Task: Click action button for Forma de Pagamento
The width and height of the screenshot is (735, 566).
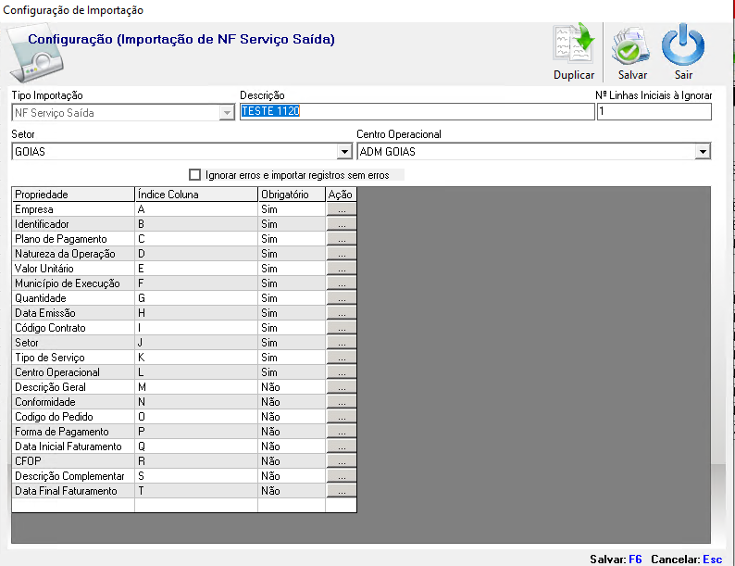Action: tap(342, 432)
